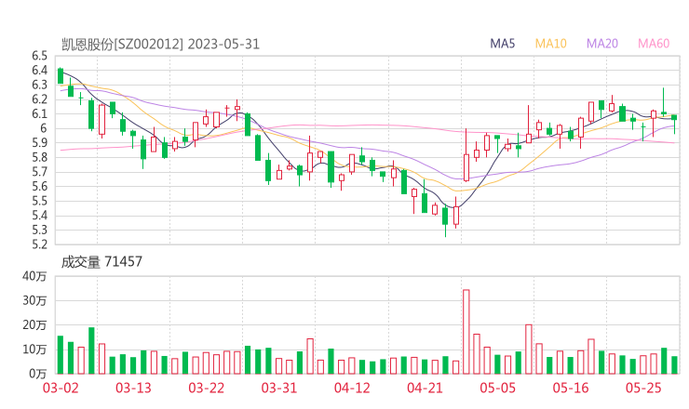Image resolution: width=689 pixels, height=409 pixels.
Task: Click the 05-25 date axis label
Action: [643, 388]
